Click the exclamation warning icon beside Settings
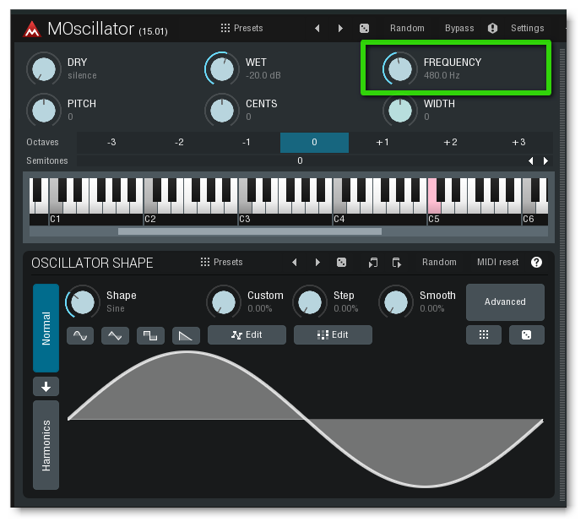Viewport: 586px width, 527px height. [x=492, y=28]
